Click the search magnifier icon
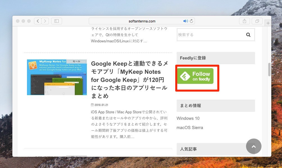Screen dimensions: 282x168 248,35
